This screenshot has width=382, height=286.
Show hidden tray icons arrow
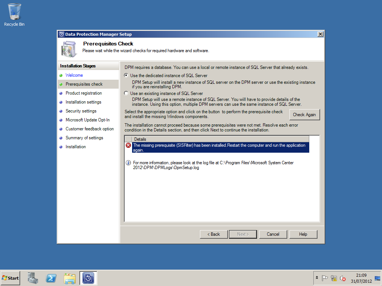317,278
